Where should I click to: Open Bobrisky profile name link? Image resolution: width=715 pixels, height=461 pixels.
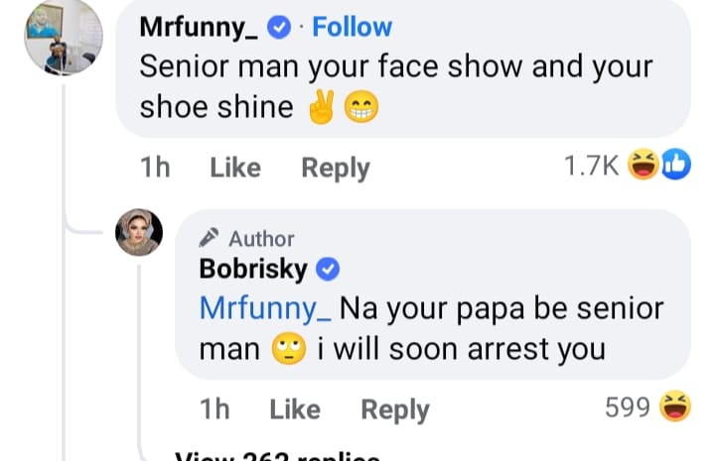click(253, 269)
